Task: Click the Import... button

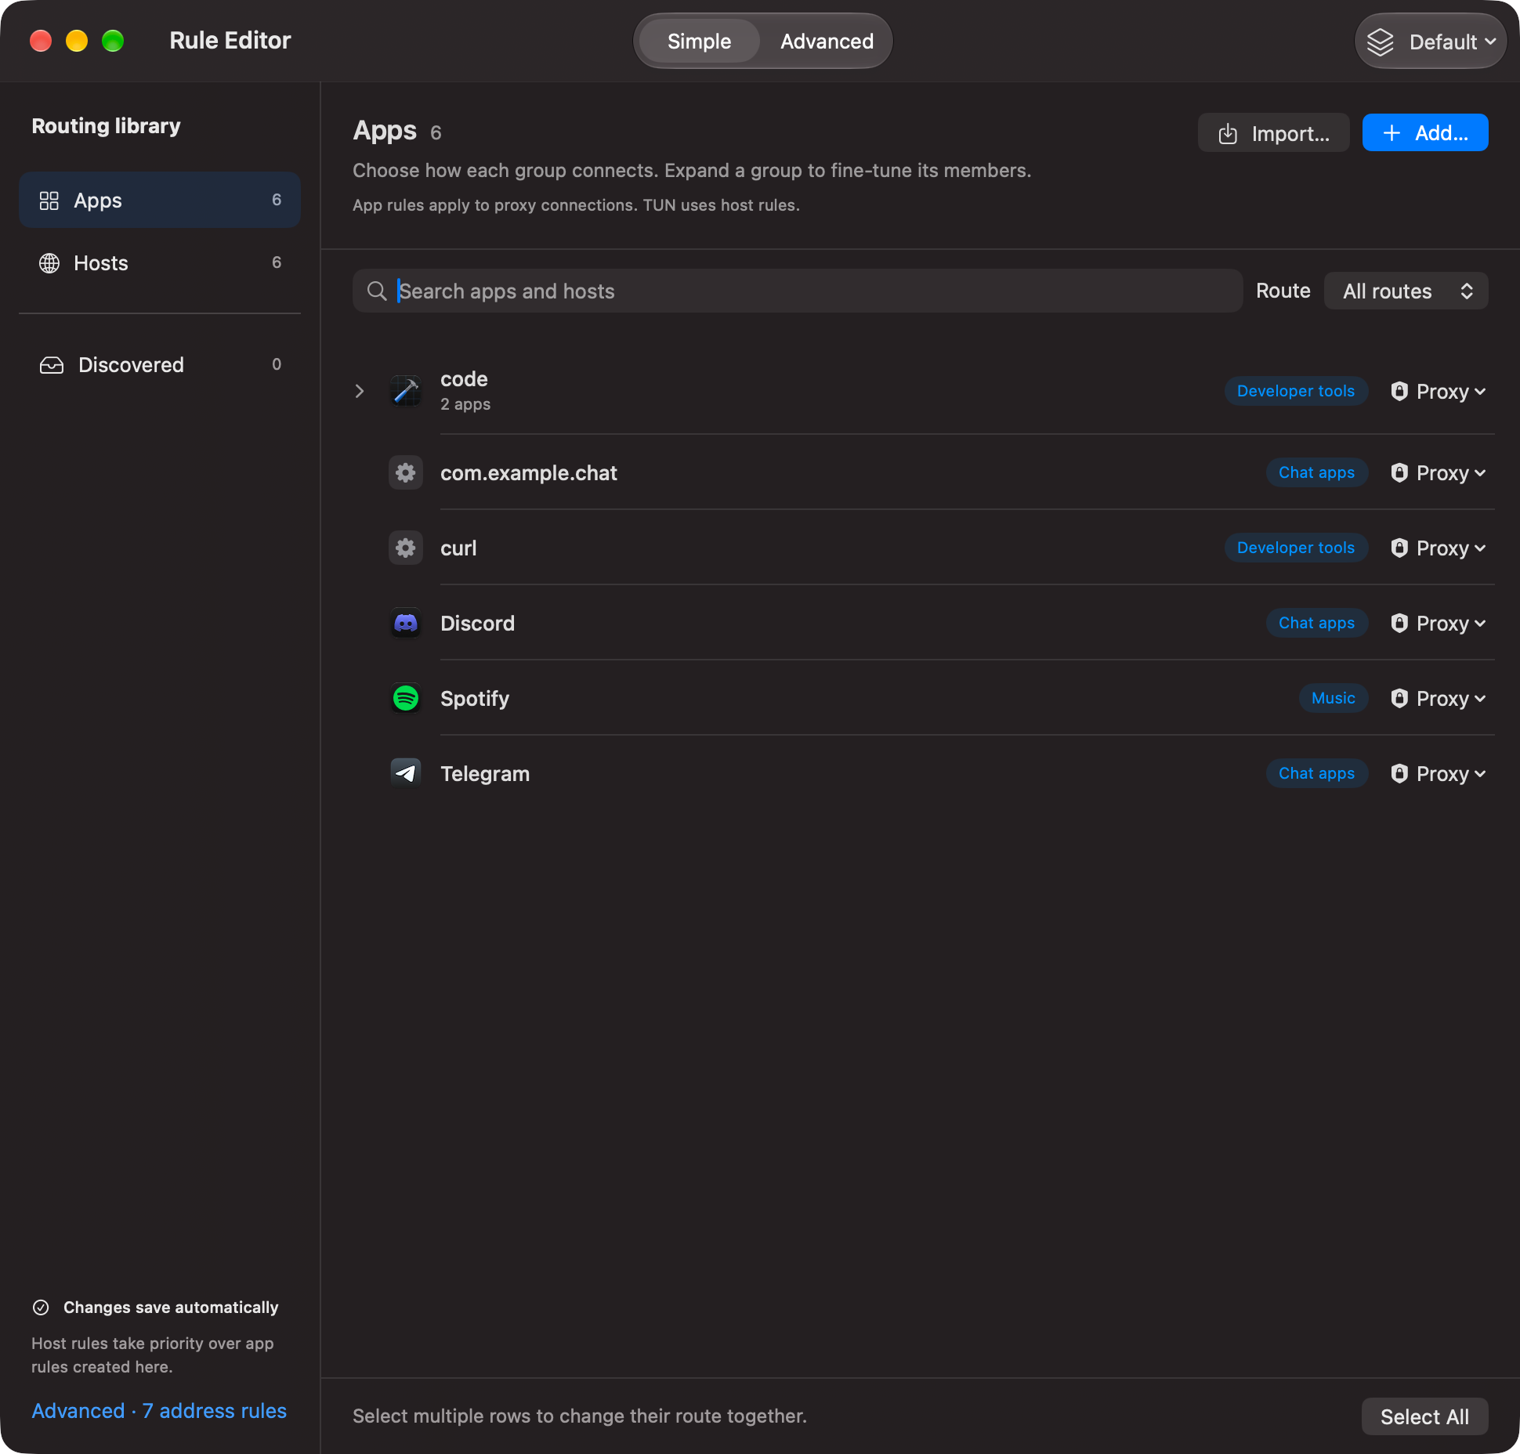Action: (1274, 132)
